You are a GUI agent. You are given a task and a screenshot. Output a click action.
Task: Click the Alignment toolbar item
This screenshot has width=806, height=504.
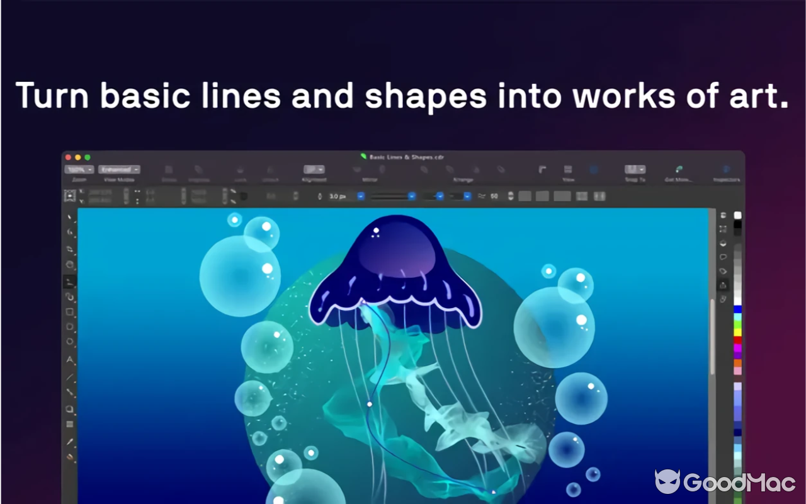click(x=314, y=169)
